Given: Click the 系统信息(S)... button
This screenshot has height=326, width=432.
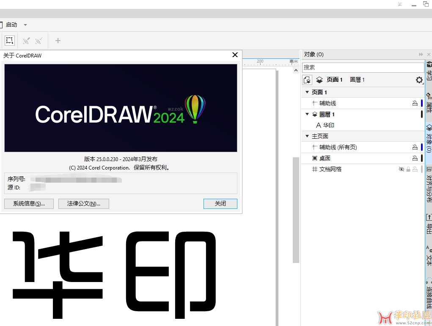Looking at the screenshot, I should tap(29, 204).
